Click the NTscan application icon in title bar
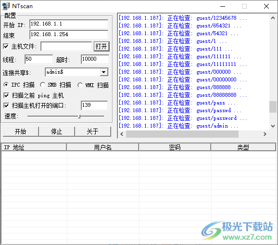Viewport: 278px width, 245px height. coord(6,6)
